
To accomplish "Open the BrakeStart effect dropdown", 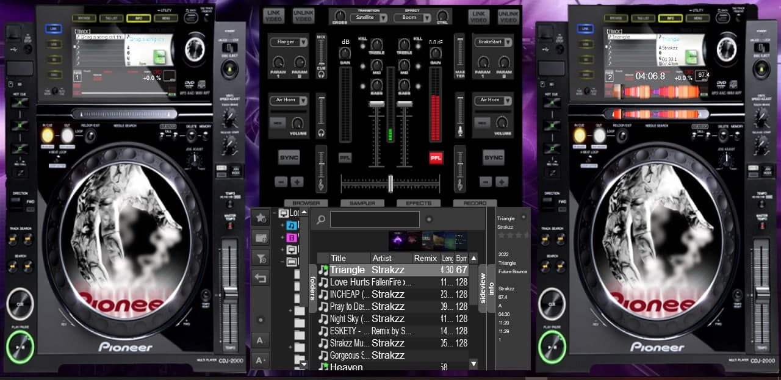I will [x=493, y=42].
